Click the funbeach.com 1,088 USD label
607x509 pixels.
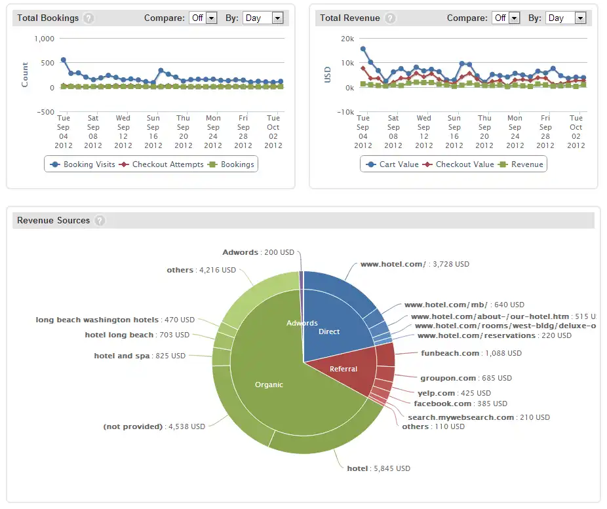(x=471, y=353)
